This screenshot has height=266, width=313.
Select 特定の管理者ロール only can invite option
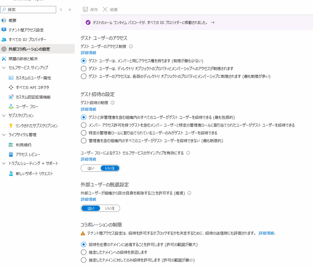click(x=83, y=133)
